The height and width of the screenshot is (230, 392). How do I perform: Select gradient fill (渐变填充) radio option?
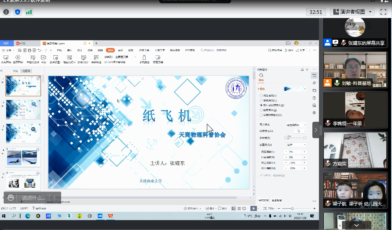[261, 100]
